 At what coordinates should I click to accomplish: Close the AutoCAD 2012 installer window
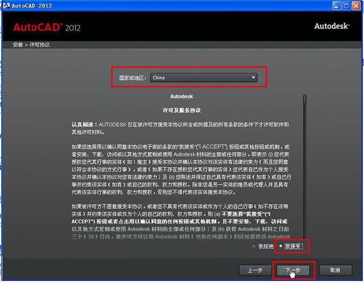click(356, 5)
